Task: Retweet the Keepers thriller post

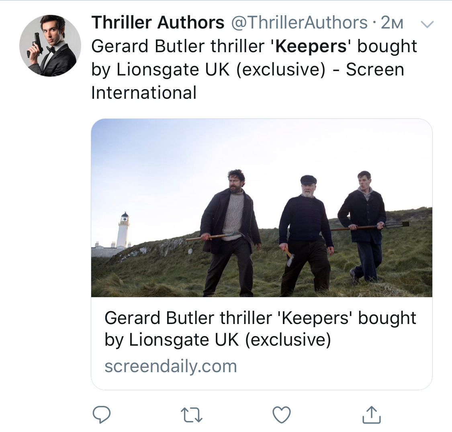Action: (x=191, y=415)
